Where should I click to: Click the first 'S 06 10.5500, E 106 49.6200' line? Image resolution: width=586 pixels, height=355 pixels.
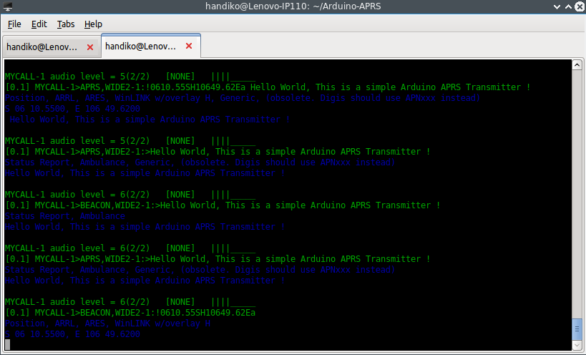[x=72, y=109]
